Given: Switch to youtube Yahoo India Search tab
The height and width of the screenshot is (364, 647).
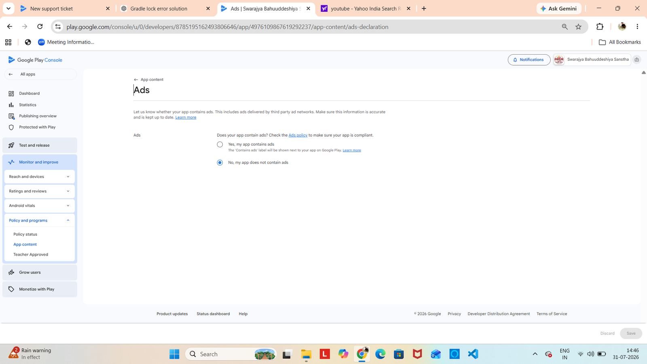Looking at the screenshot, I should [x=366, y=8].
